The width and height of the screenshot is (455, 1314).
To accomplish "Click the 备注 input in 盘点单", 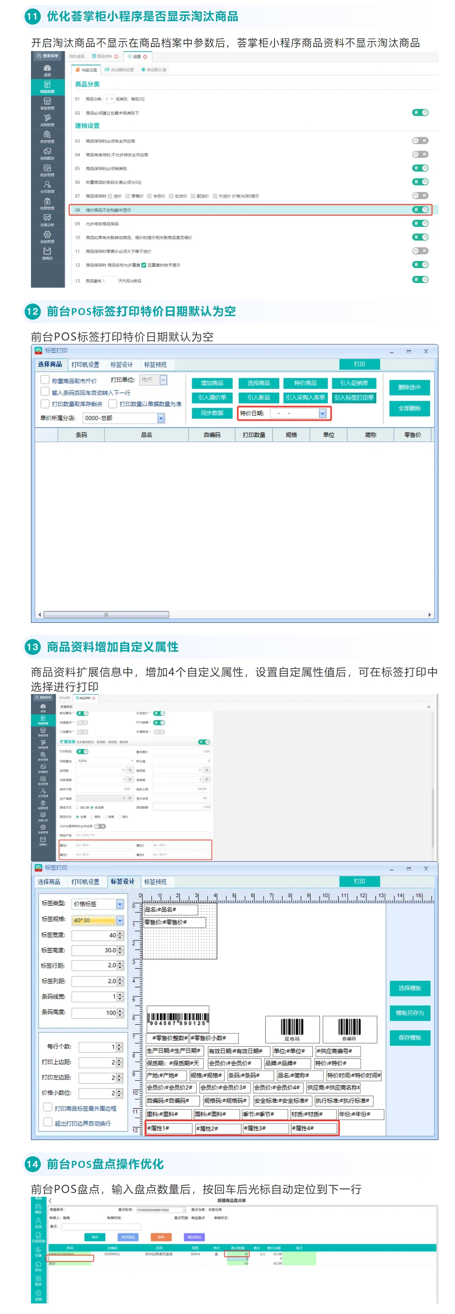I will tap(101, 1226).
